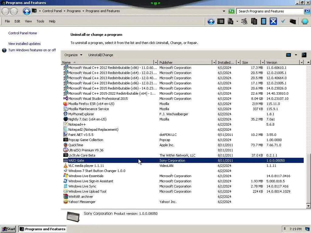311x233 pixels.
Task: Click the UltraISO Premium disc icon
Action: (x=66, y=150)
